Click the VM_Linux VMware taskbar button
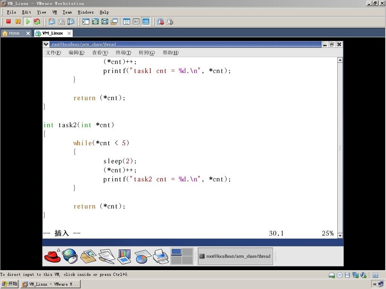The width and height of the screenshot is (386, 289). pos(50,284)
